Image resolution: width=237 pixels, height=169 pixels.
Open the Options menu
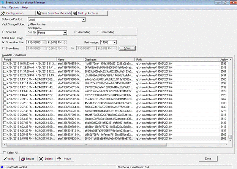tap(14, 8)
